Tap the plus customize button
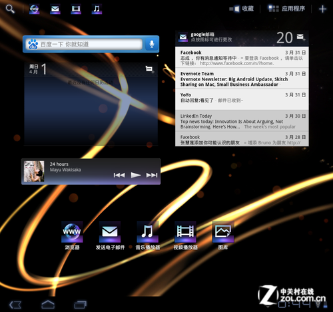Viewport: 333px width, 312px height. pyautogui.click(x=322, y=9)
